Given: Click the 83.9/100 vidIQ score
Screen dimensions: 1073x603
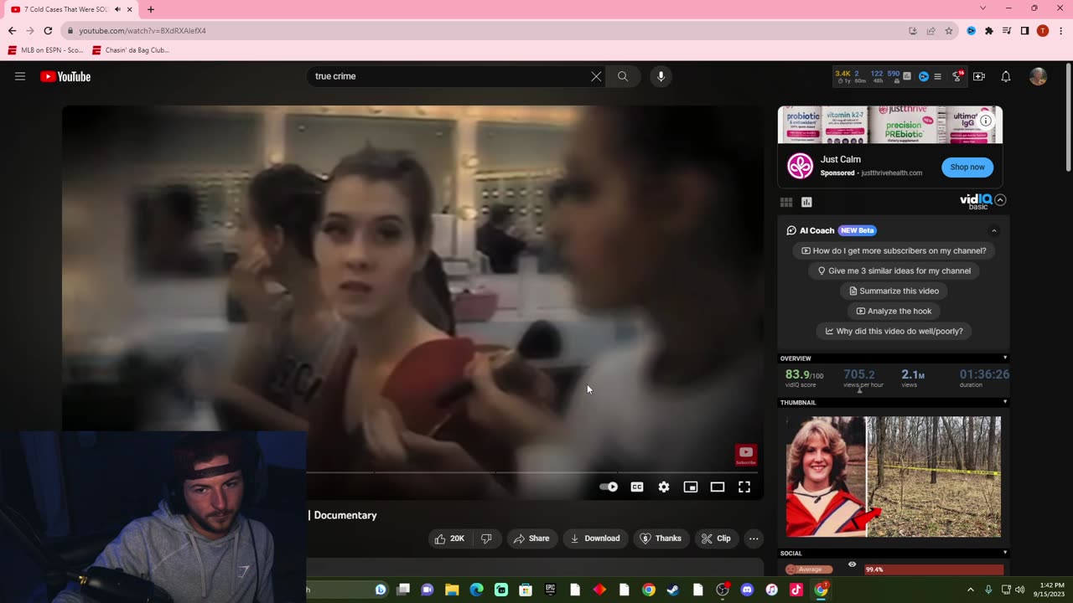Looking at the screenshot, I should click(804, 374).
